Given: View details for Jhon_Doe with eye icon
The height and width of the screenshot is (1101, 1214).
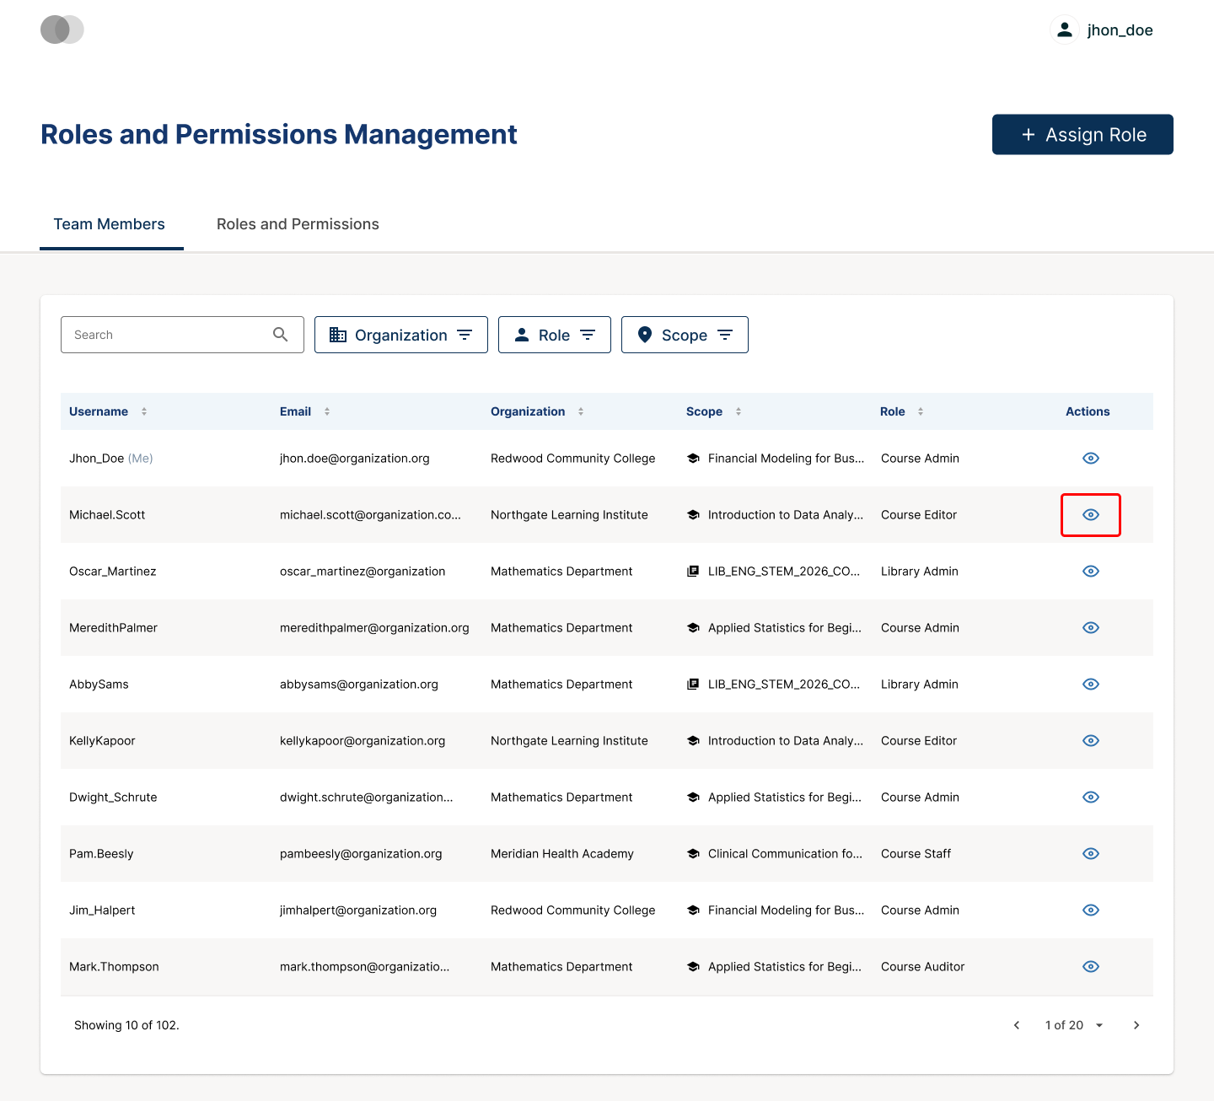Looking at the screenshot, I should [x=1091, y=459].
